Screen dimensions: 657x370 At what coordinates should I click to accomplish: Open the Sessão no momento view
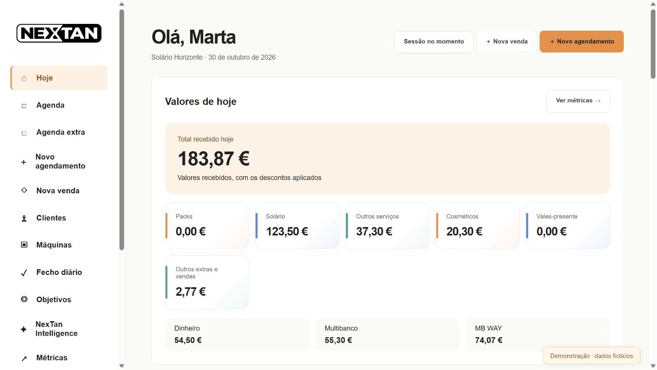[434, 42]
